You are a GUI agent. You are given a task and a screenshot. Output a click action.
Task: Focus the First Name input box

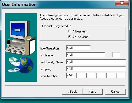point(85,55)
